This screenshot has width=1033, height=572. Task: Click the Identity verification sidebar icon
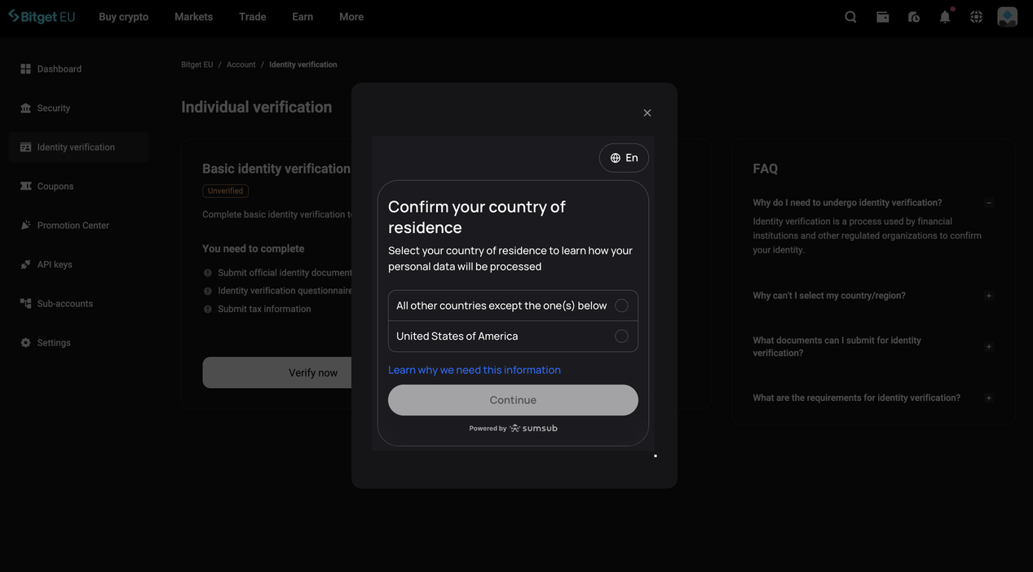pos(25,147)
